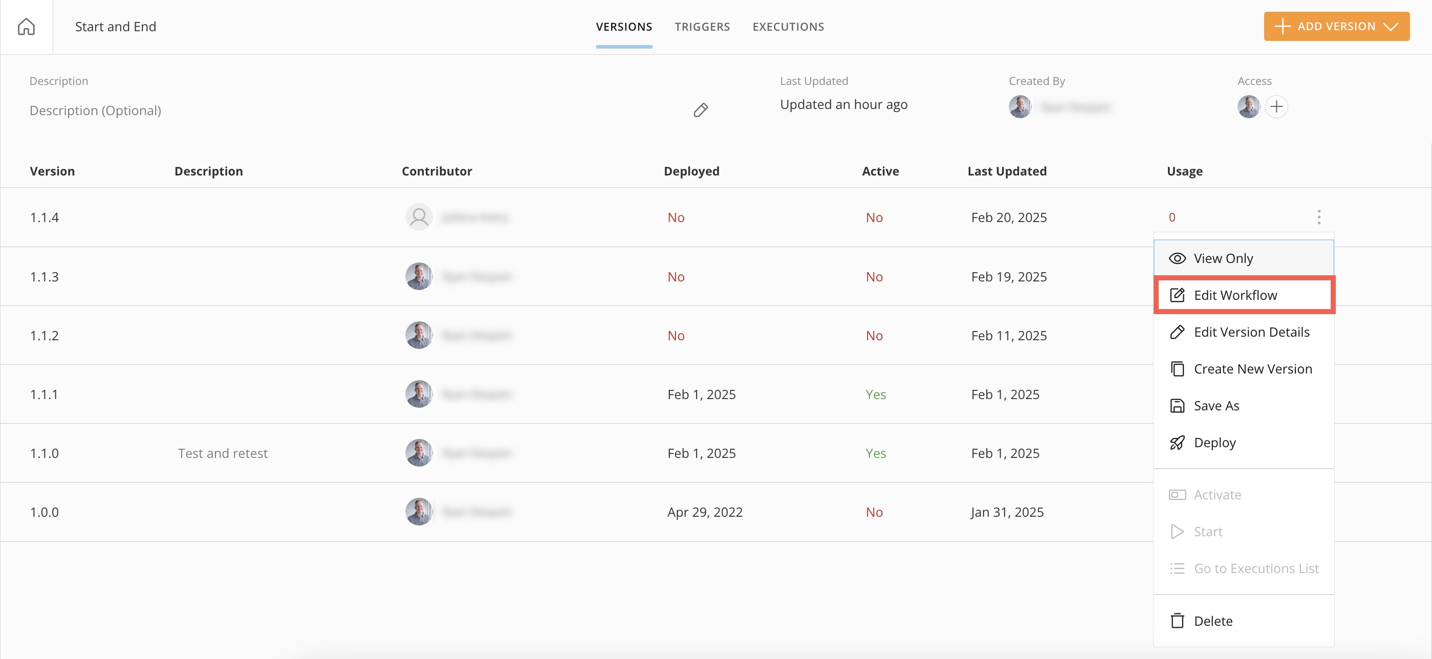Choose Edit Workflow in the context menu
The image size is (1432, 659).
tap(1244, 295)
